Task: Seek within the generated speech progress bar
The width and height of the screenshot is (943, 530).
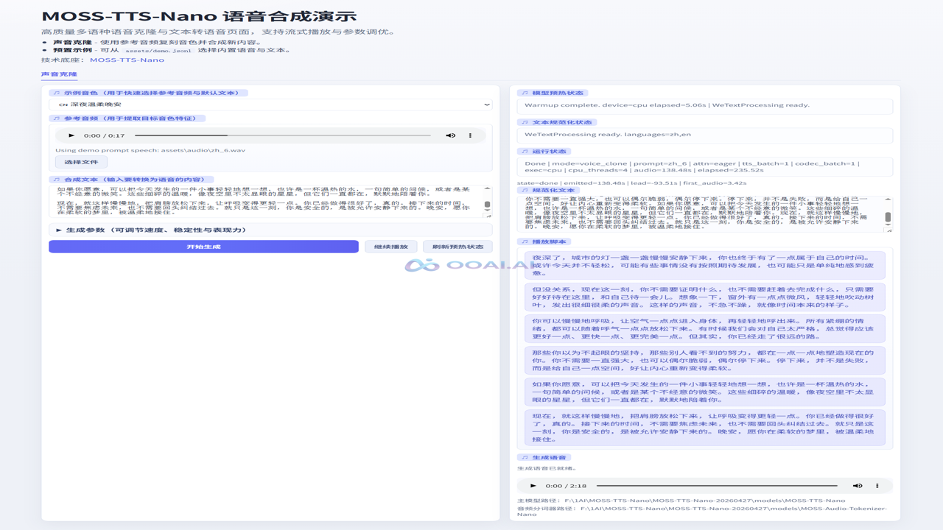Action: click(717, 486)
